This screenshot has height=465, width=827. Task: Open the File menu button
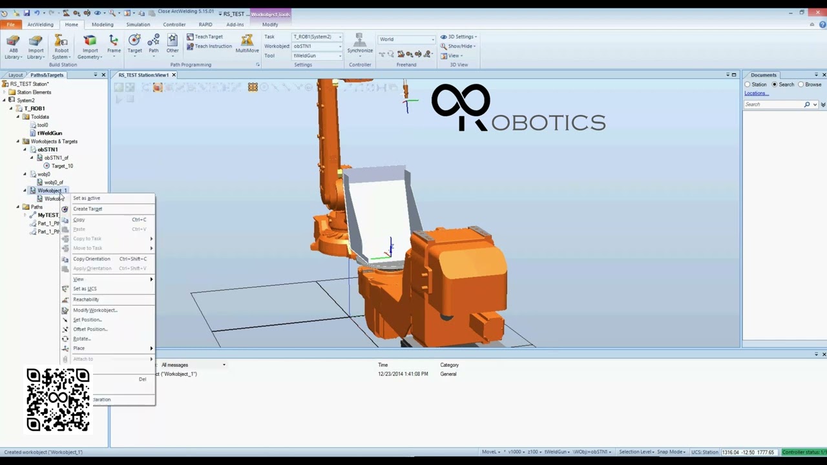[11, 25]
